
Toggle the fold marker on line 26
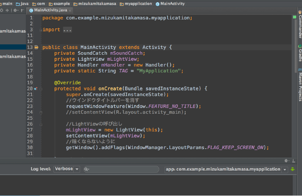[x=41, y=124]
